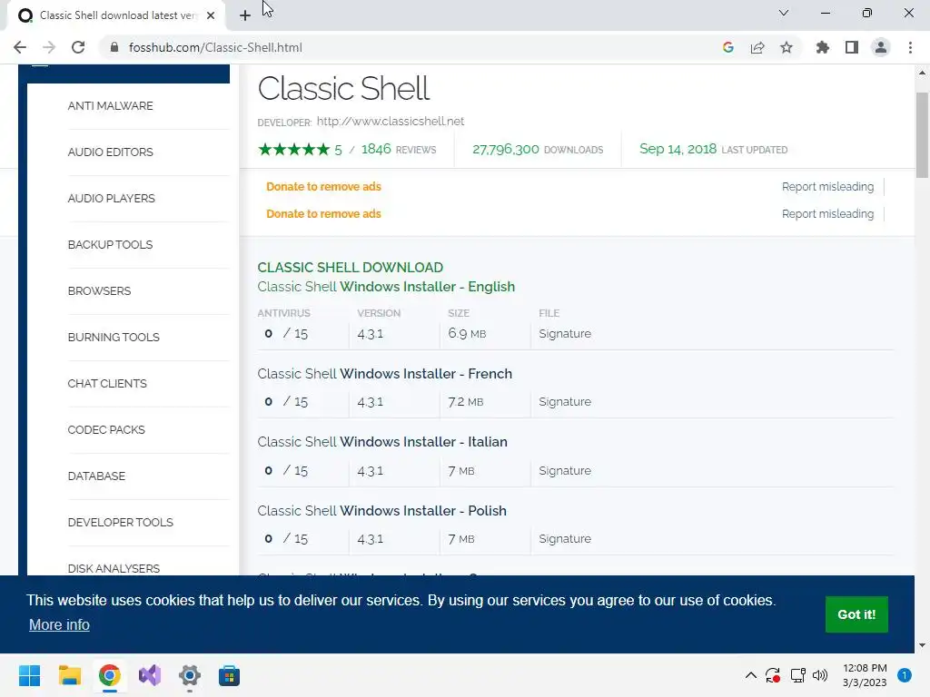Click the first Report misleading link
930x697 pixels.
coord(827,186)
